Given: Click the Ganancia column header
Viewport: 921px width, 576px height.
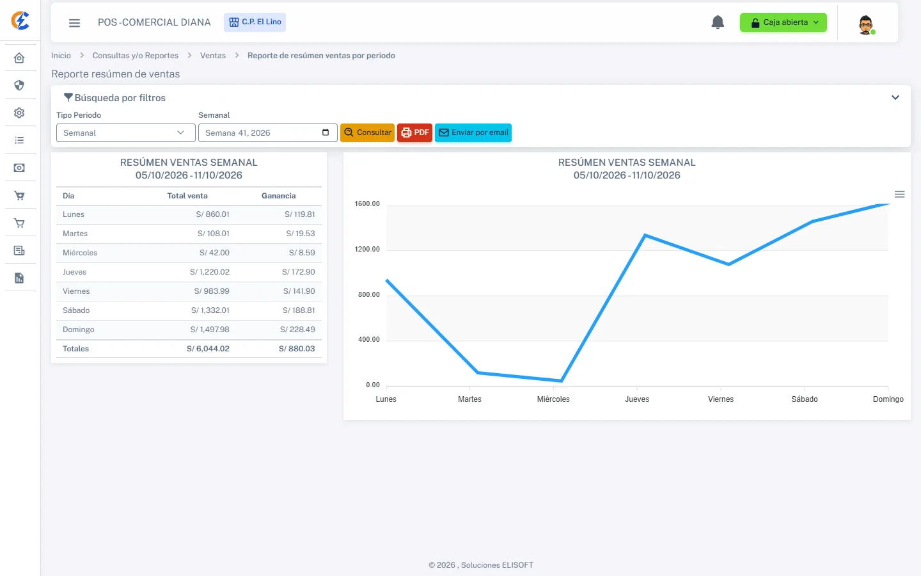Looking at the screenshot, I should point(278,196).
